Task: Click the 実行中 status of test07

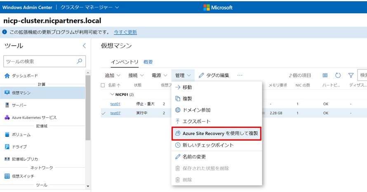Action: (142, 113)
